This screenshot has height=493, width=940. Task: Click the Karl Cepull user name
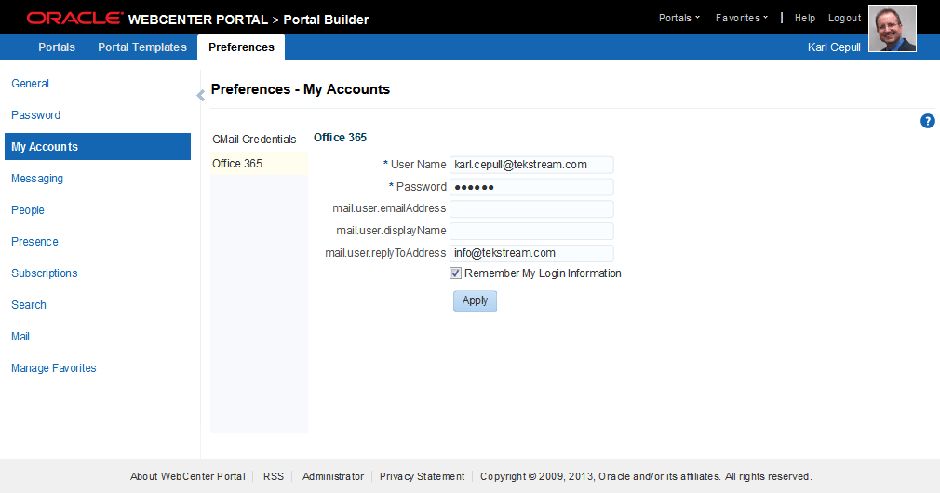(x=834, y=47)
